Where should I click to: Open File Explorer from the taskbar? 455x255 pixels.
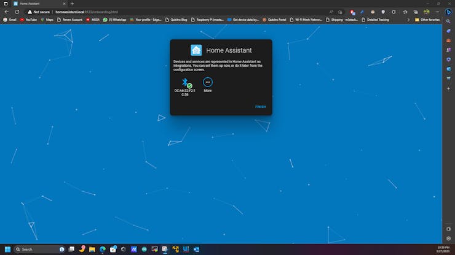pos(92,249)
